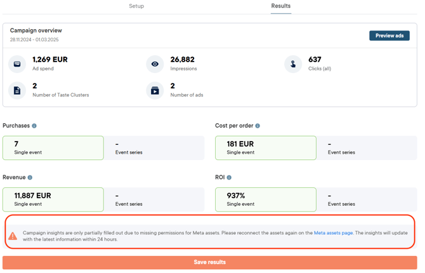Select Purchases Event series card

click(154, 148)
